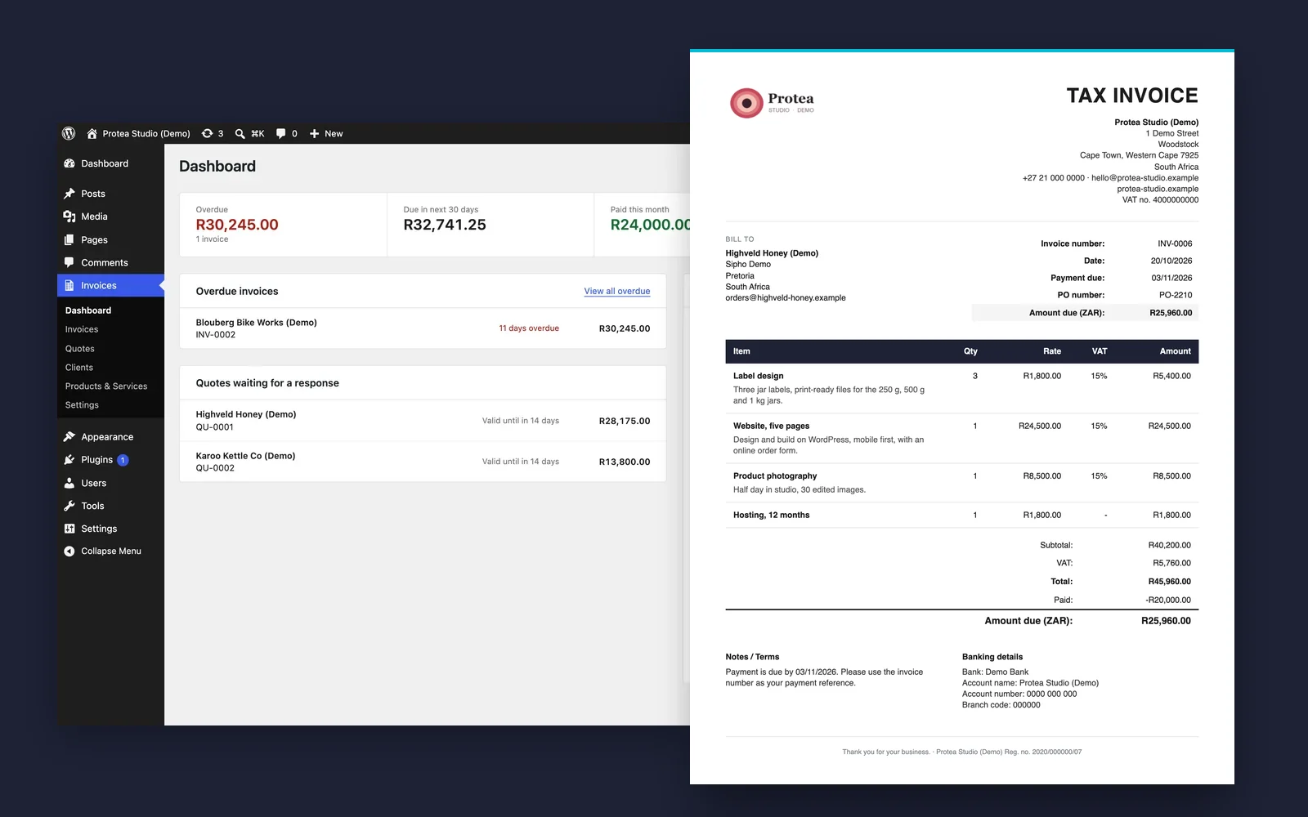Screen dimensions: 1308x817
Task: Click the Protea logo on the invoice
Action: (772, 103)
